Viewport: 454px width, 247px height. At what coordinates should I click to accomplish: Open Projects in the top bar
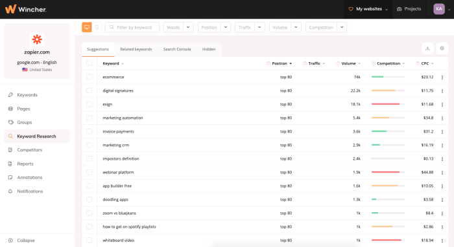(409, 9)
